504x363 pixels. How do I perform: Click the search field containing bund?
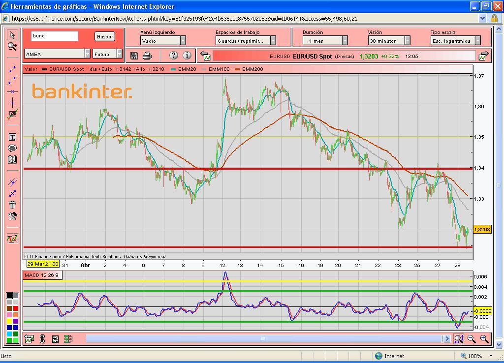point(54,36)
